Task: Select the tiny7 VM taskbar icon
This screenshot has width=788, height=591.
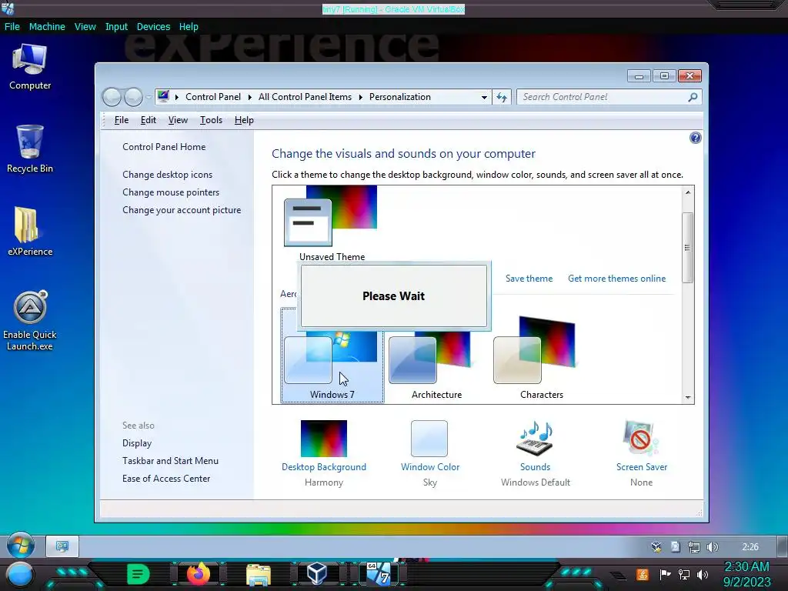Action: point(378,574)
